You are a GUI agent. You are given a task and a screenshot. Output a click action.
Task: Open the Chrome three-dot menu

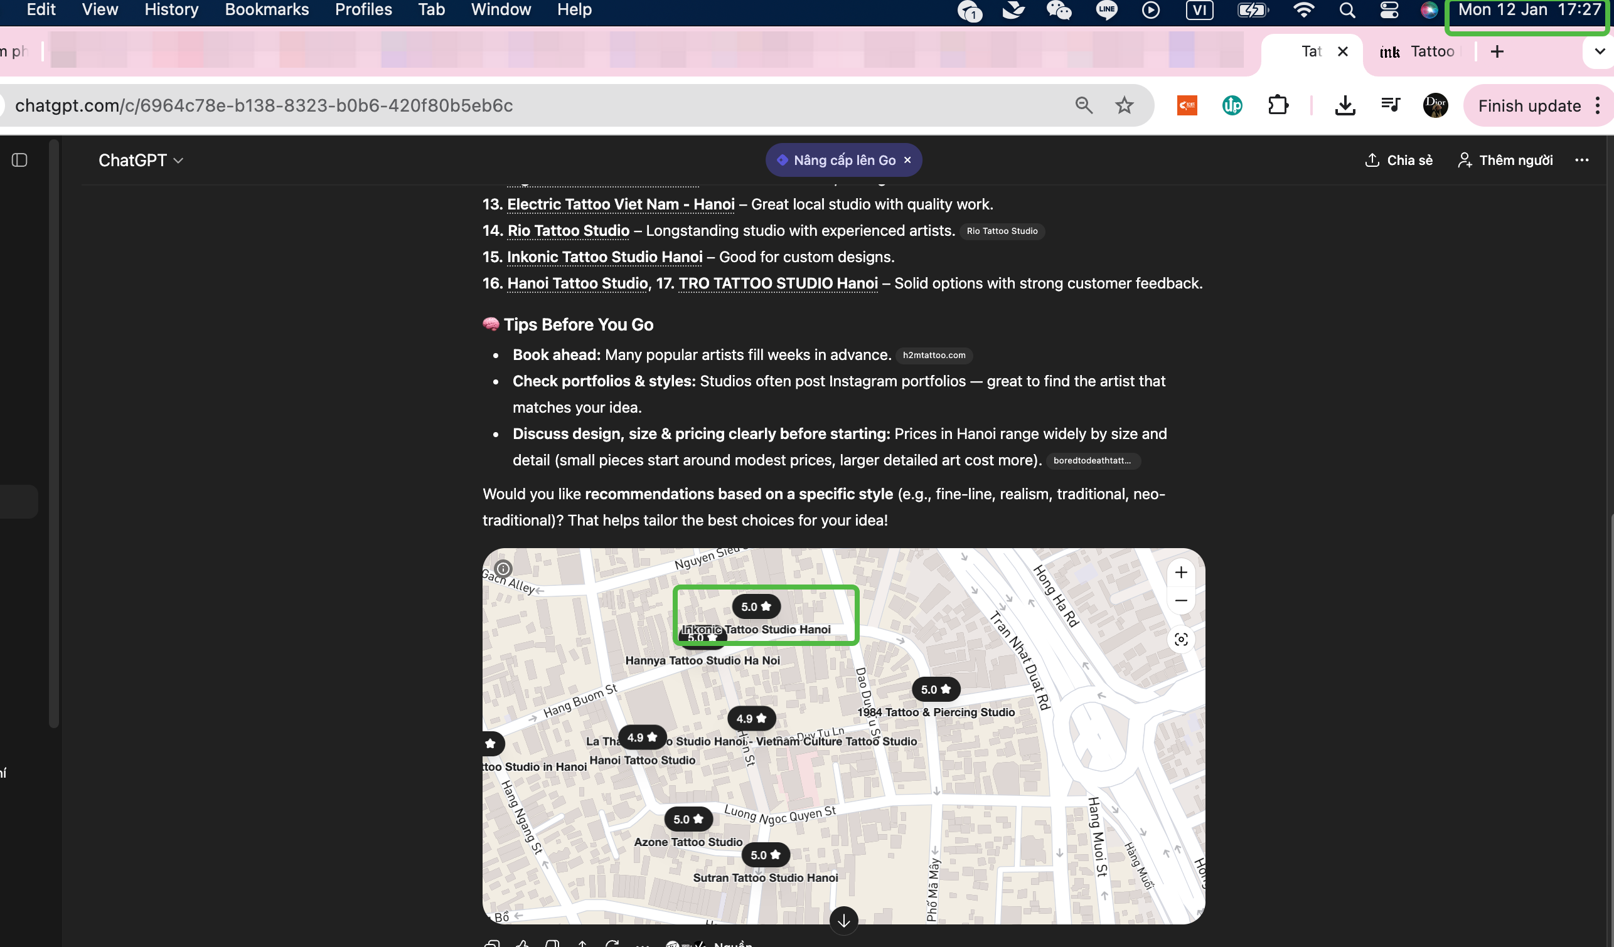pos(1598,105)
